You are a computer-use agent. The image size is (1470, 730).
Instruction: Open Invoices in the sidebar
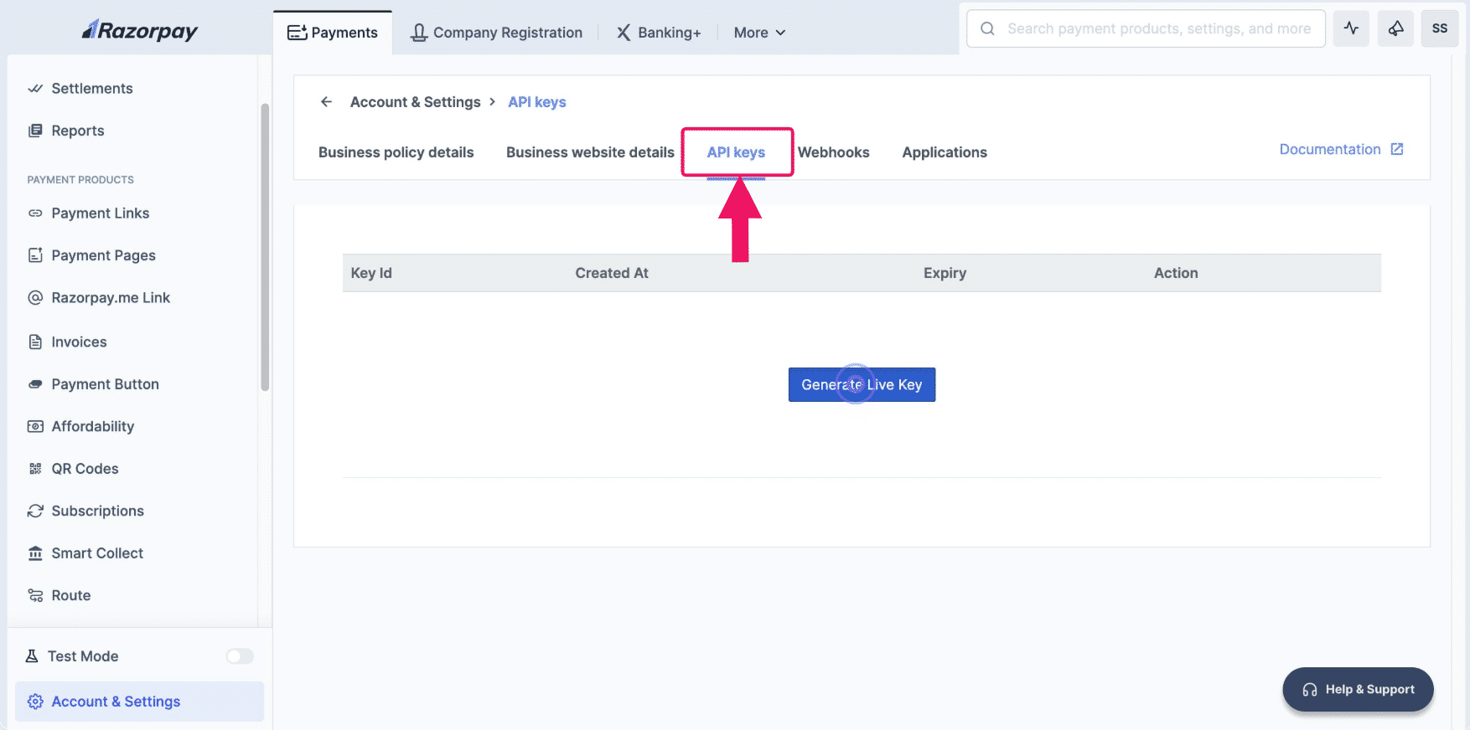pos(80,342)
